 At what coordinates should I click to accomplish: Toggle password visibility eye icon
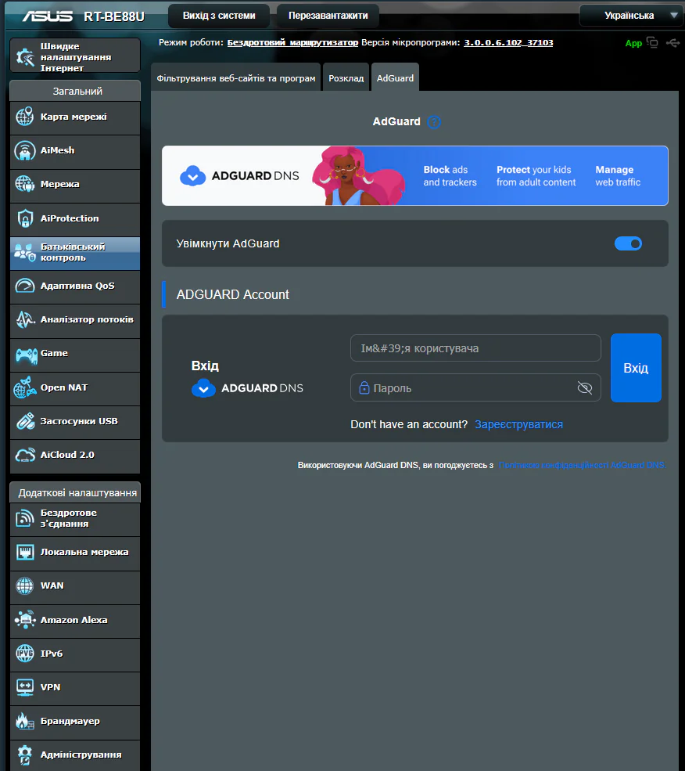click(x=585, y=388)
